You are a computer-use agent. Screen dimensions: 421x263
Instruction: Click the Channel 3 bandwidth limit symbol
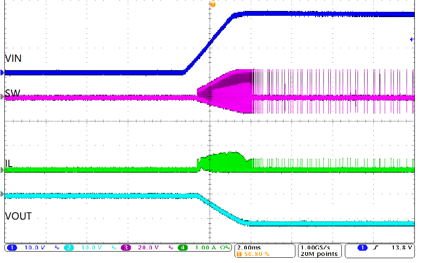171,247
